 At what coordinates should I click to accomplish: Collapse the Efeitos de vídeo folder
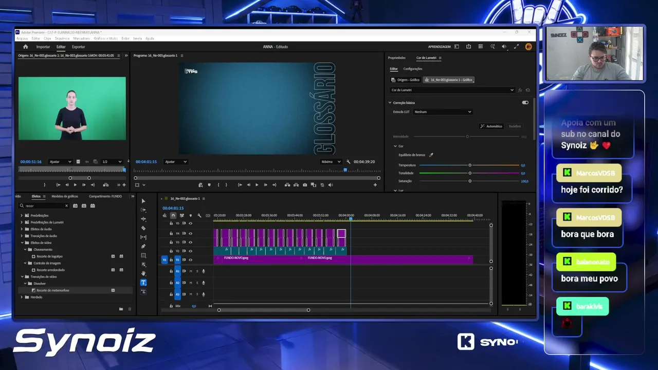(22, 243)
